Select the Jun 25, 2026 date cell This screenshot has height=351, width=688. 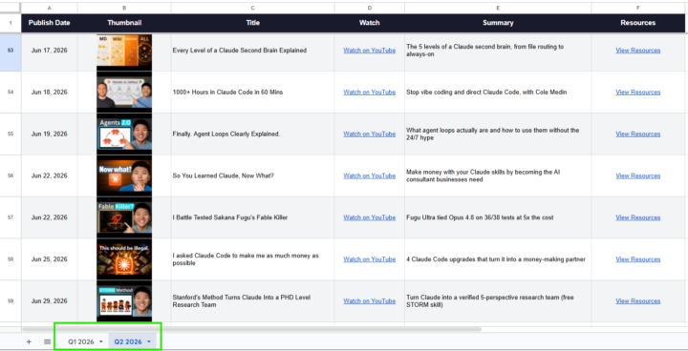49,259
